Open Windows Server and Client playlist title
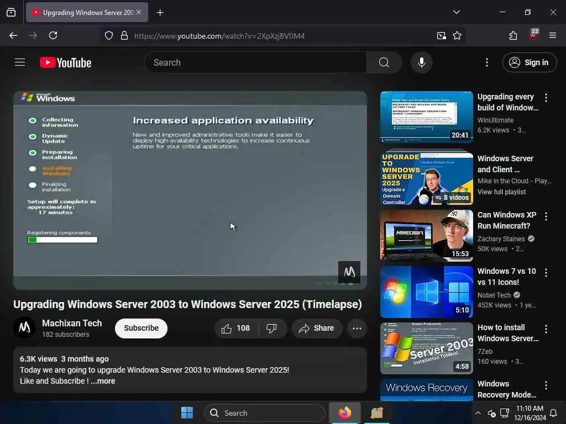 pos(505,164)
